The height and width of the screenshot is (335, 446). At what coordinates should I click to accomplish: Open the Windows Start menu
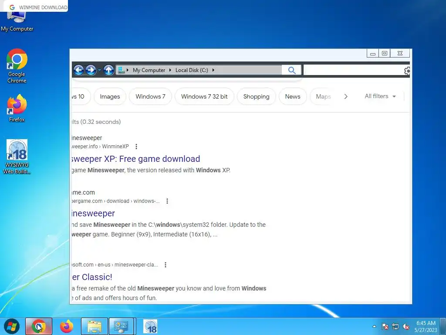tap(11, 326)
